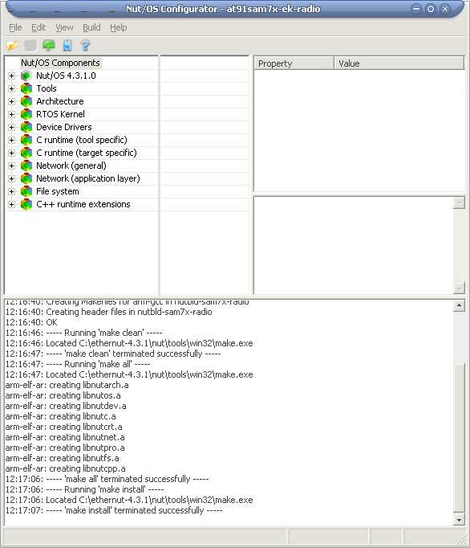Expand the File system node

pyautogui.click(x=11, y=191)
